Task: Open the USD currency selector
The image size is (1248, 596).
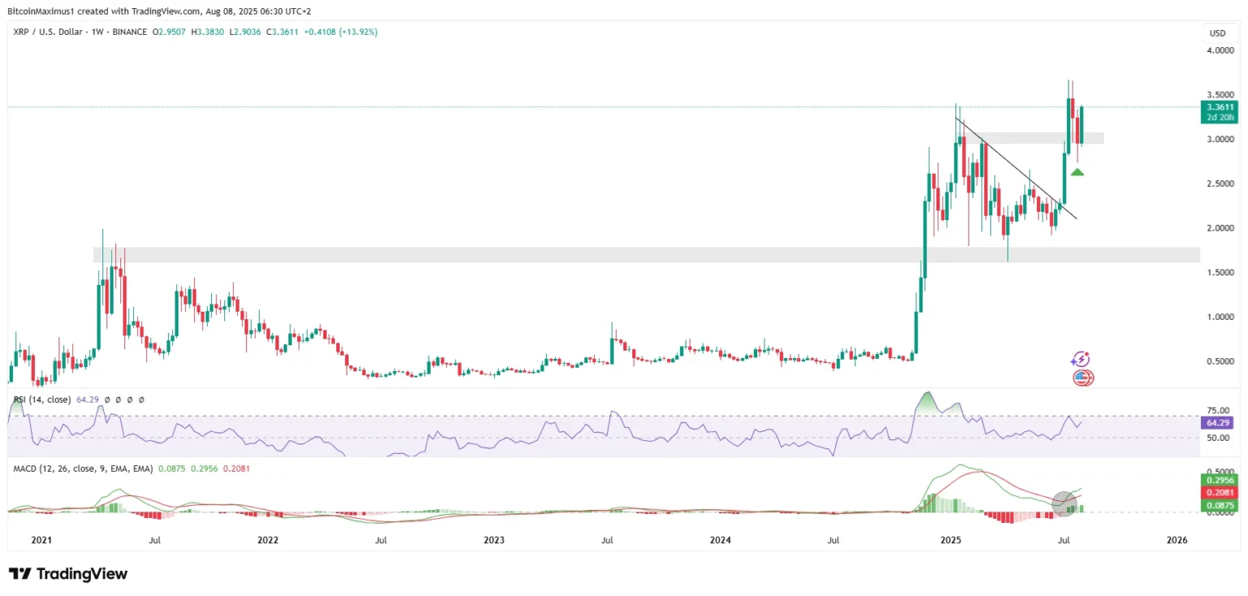Action: pyautogui.click(x=1218, y=33)
